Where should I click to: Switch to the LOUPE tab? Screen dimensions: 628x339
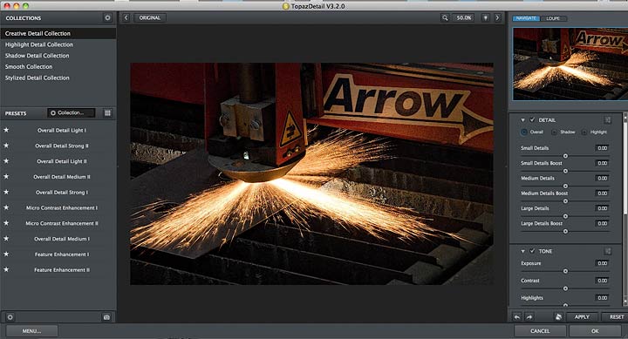(x=553, y=18)
